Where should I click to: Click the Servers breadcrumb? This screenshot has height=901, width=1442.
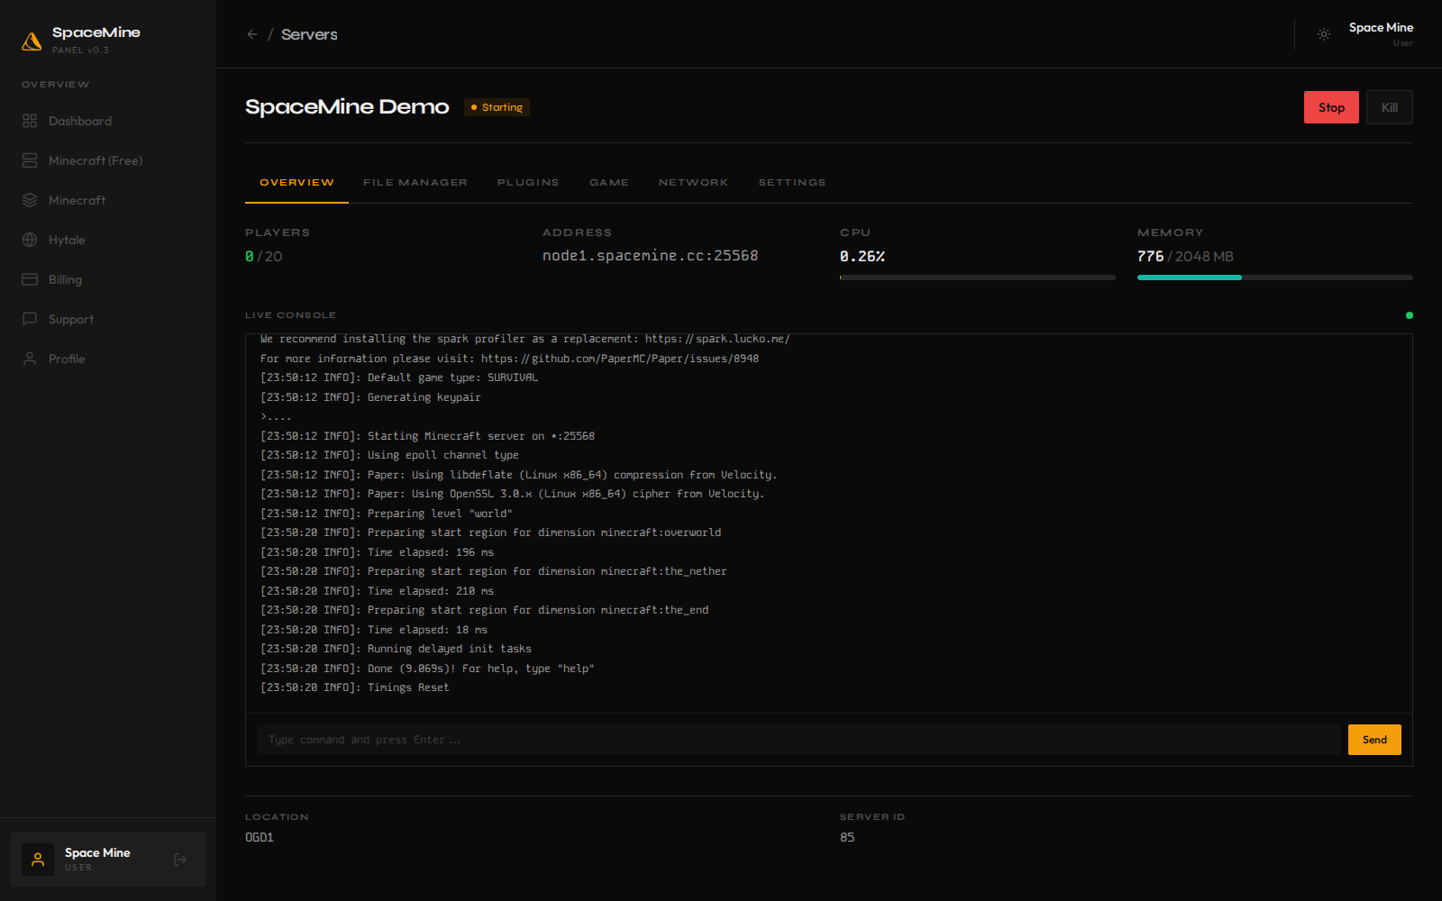(x=309, y=34)
